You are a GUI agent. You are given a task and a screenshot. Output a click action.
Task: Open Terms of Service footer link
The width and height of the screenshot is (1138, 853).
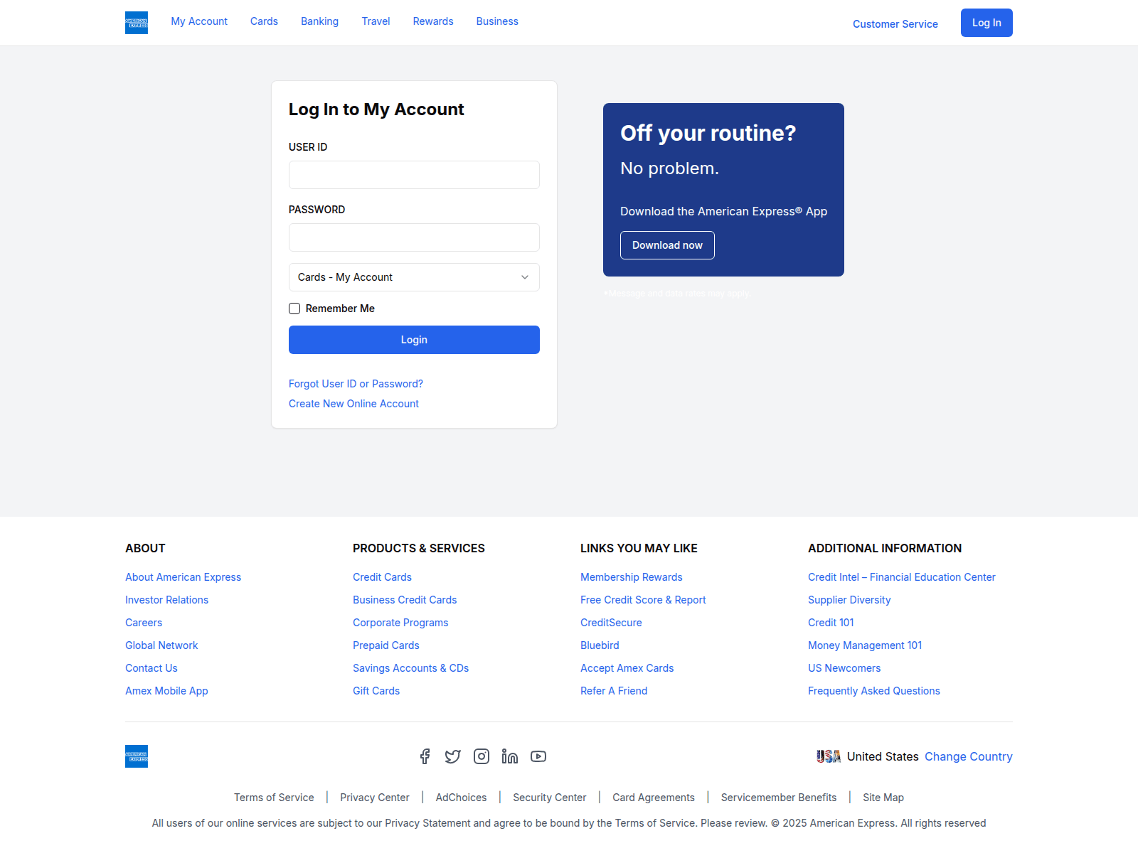point(274,798)
